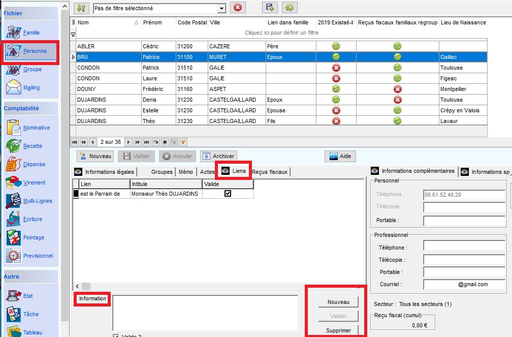This screenshot has height=337, width=512.
Task: Click the Archiver button
Action: (218, 156)
